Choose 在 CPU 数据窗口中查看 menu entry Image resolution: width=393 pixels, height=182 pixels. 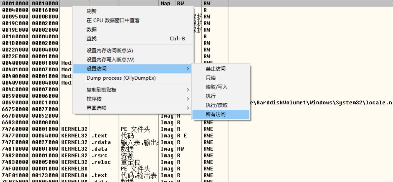pyautogui.click(x=133, y=20)
